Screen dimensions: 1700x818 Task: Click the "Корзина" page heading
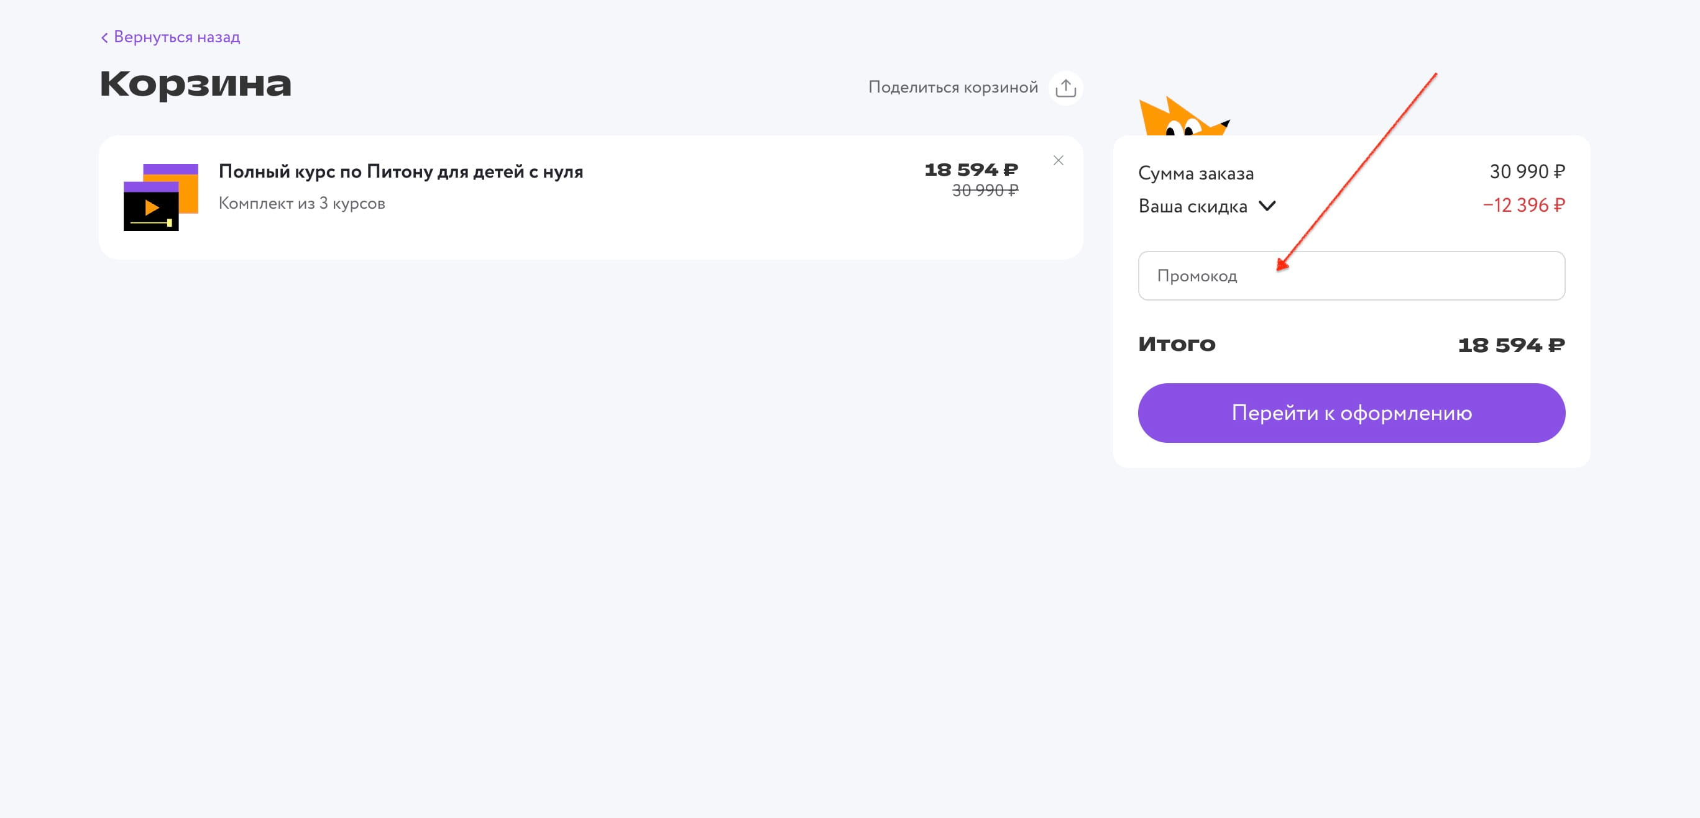coord(195,84)
